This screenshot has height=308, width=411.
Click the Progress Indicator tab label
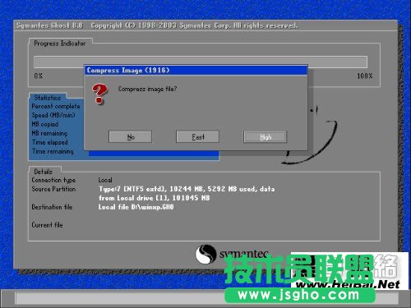pyautogui.click(x=60, y=44)
